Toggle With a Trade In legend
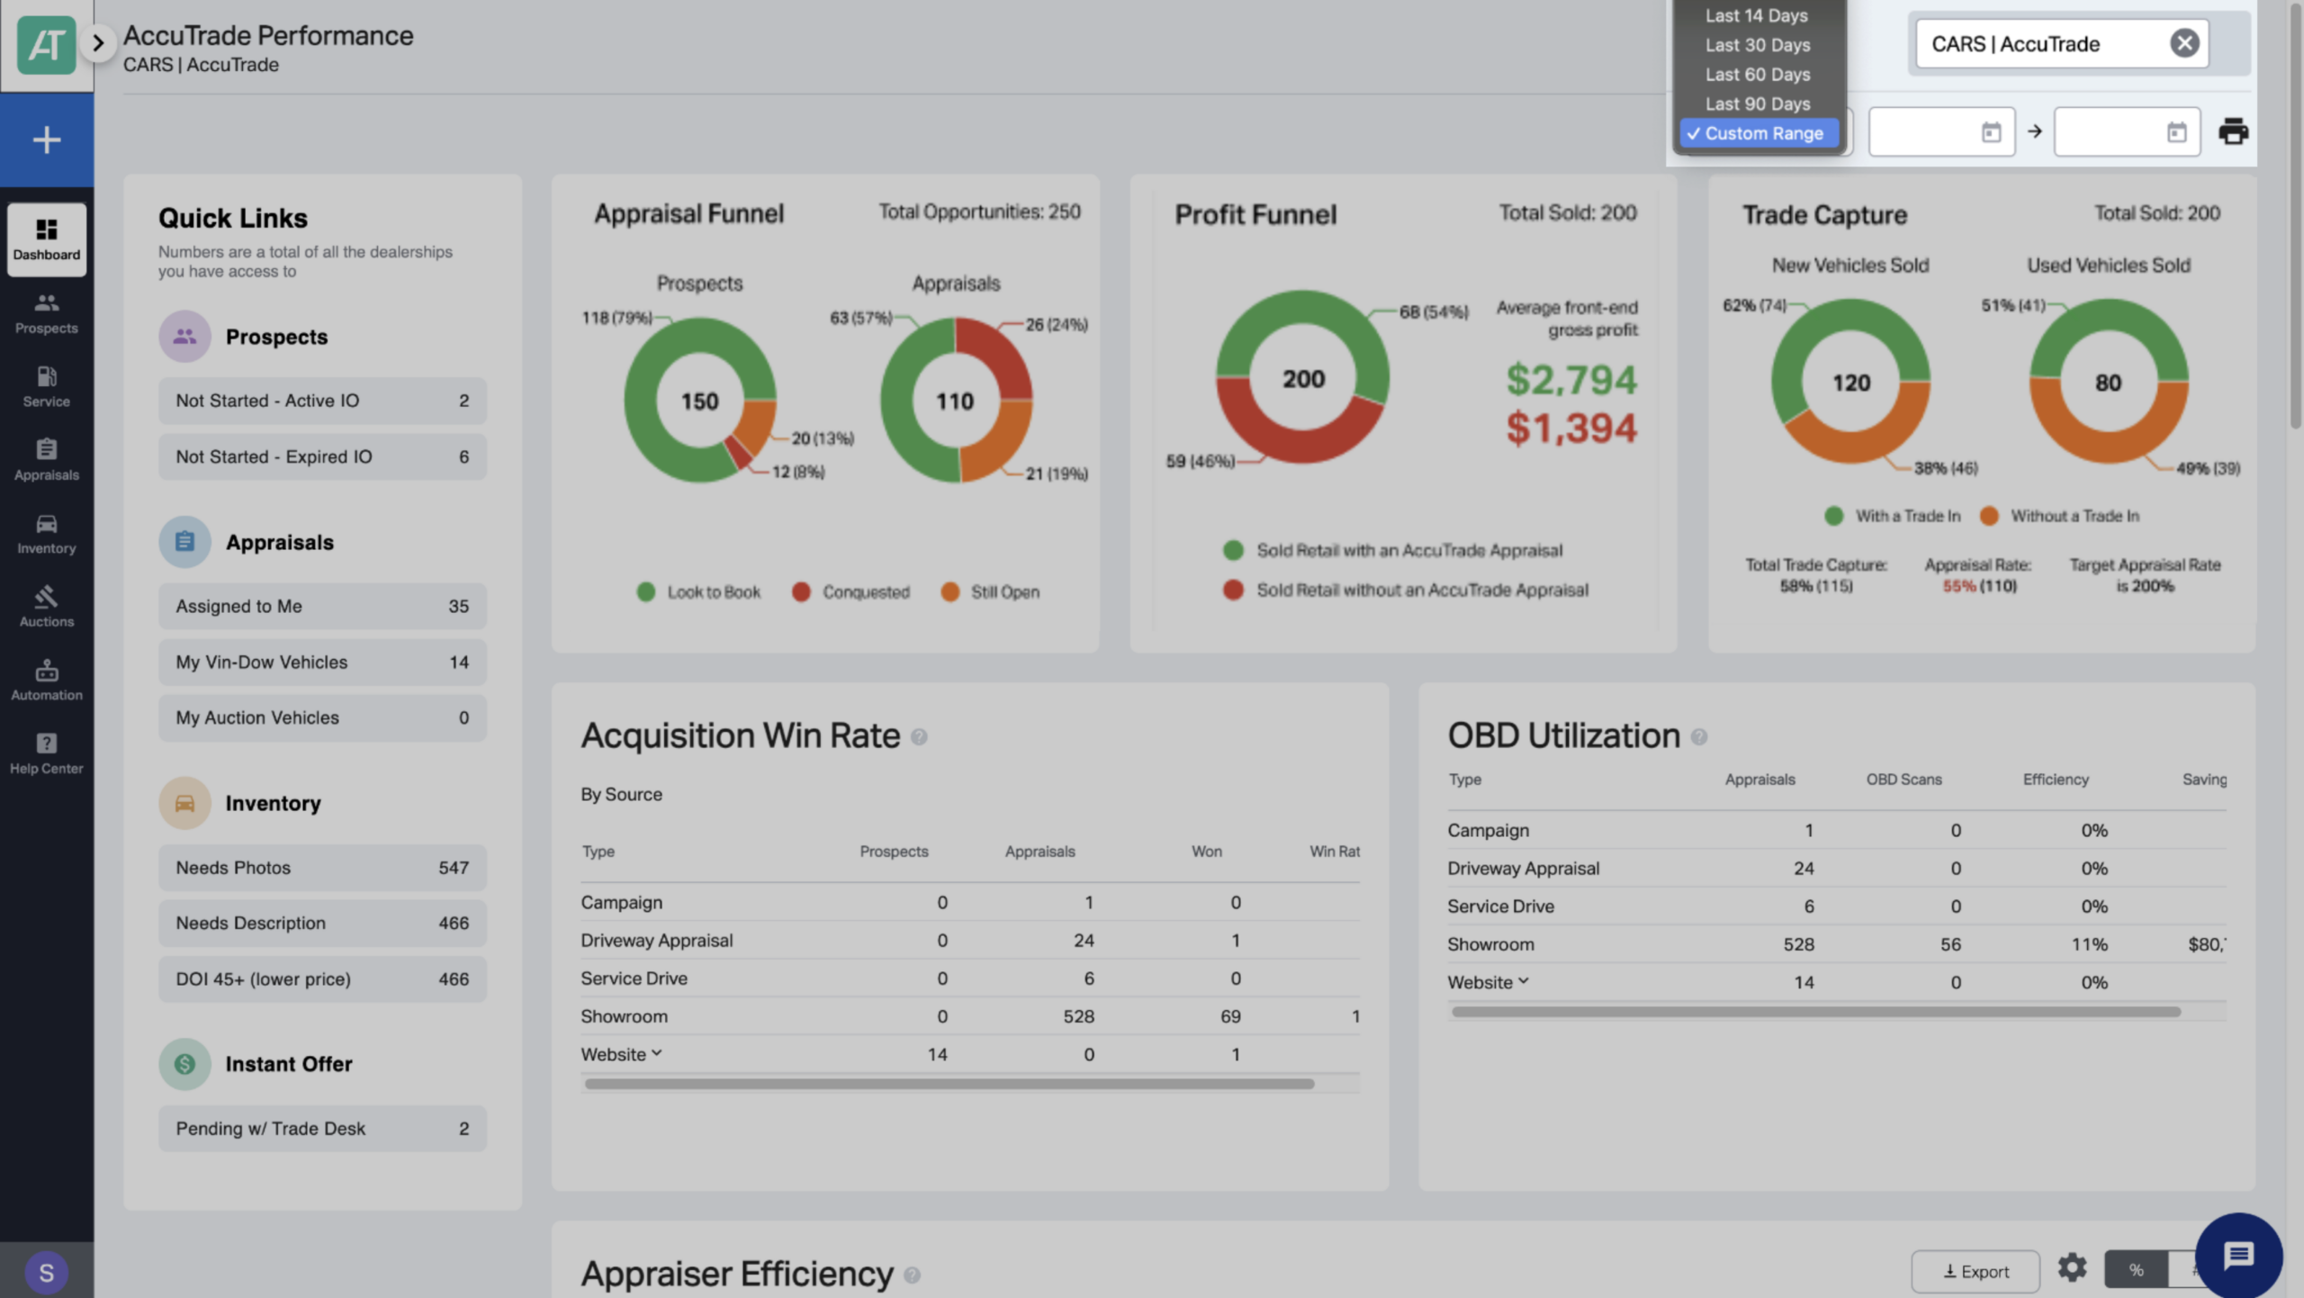Image resolution: width=2304 pixels, height=1298 pixels. [1892, 516]
